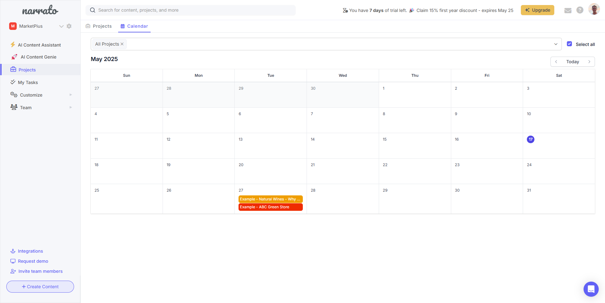The height and width of the screenshot is (303, 605).
Task: Expand the project filter dropdown arrow
Action: tap(556, 44)
